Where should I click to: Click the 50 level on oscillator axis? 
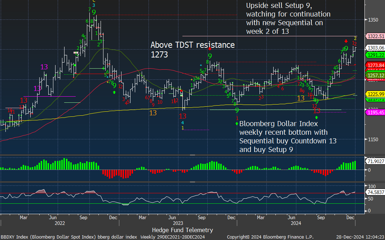point(371,199)
